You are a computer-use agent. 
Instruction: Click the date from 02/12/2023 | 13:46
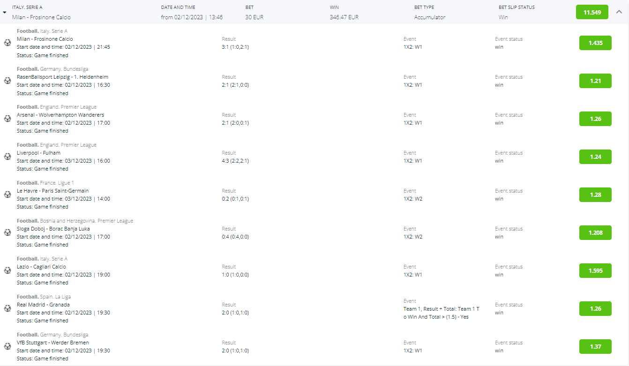pos(192,17)
